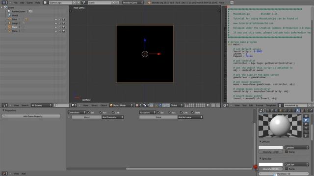Click the scene browse icon beside the Scene field
This screenshot has width=314, height=176.
click(x=84, y=2)
